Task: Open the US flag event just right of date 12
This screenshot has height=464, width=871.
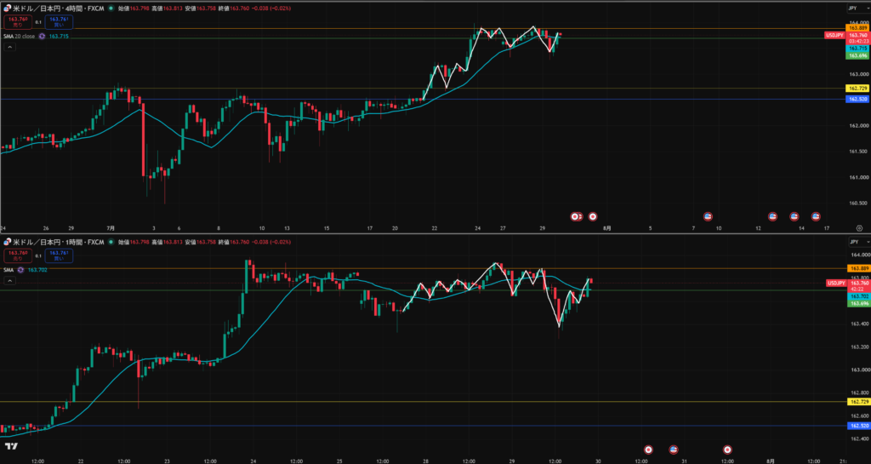Action: tap(772, 216)
